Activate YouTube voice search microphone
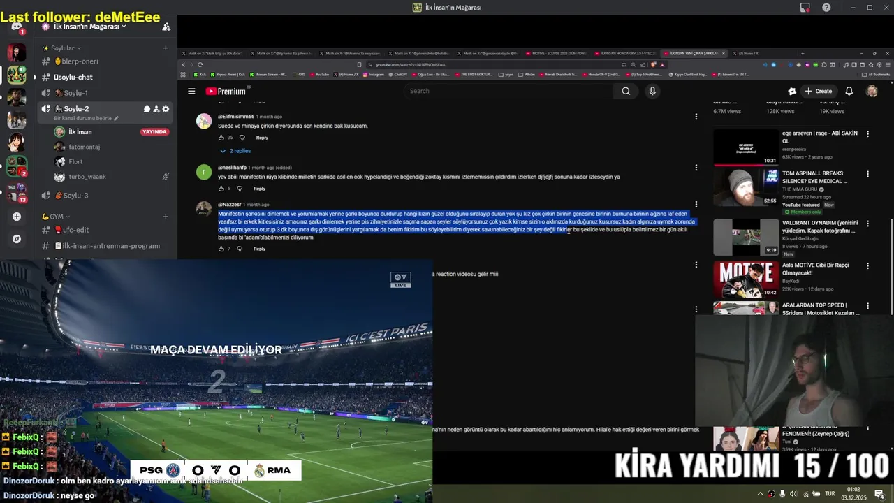 [652, 91]
